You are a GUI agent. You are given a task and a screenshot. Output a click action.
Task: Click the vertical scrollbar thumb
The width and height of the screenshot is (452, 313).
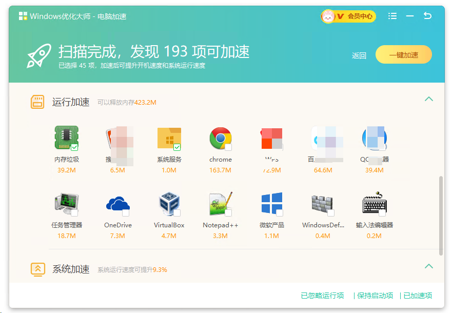coord(441,216)
